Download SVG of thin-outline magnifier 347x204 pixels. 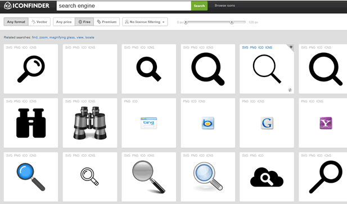click(245, 48)
